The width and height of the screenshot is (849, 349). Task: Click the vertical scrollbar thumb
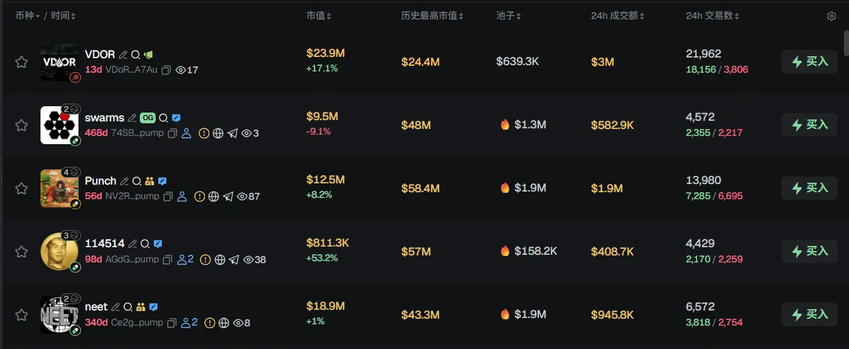(x=846, y=43)
